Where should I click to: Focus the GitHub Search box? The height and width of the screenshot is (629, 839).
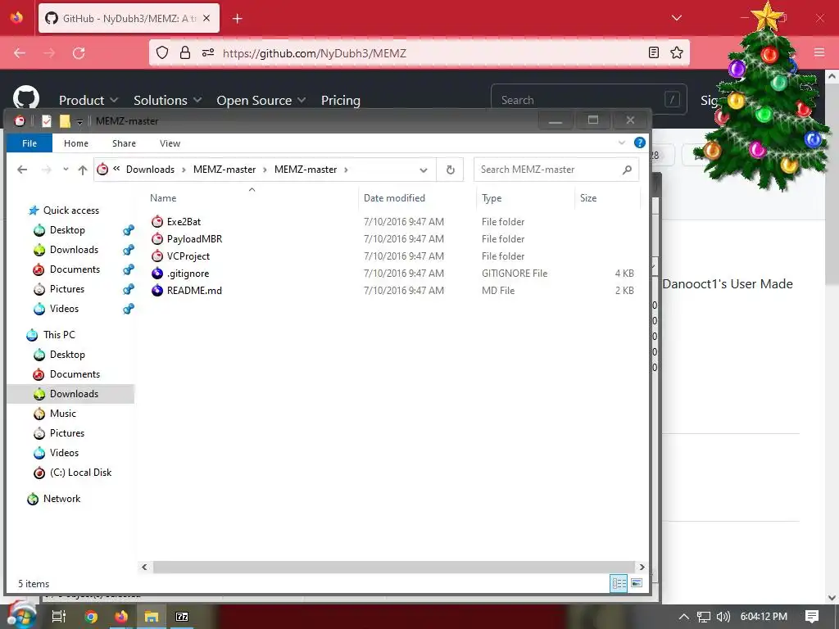(588, 99)
